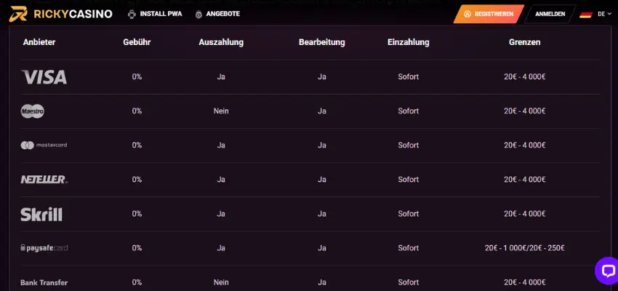
Task: Click the paysafecard logo
Action: (x=44, y=248)
